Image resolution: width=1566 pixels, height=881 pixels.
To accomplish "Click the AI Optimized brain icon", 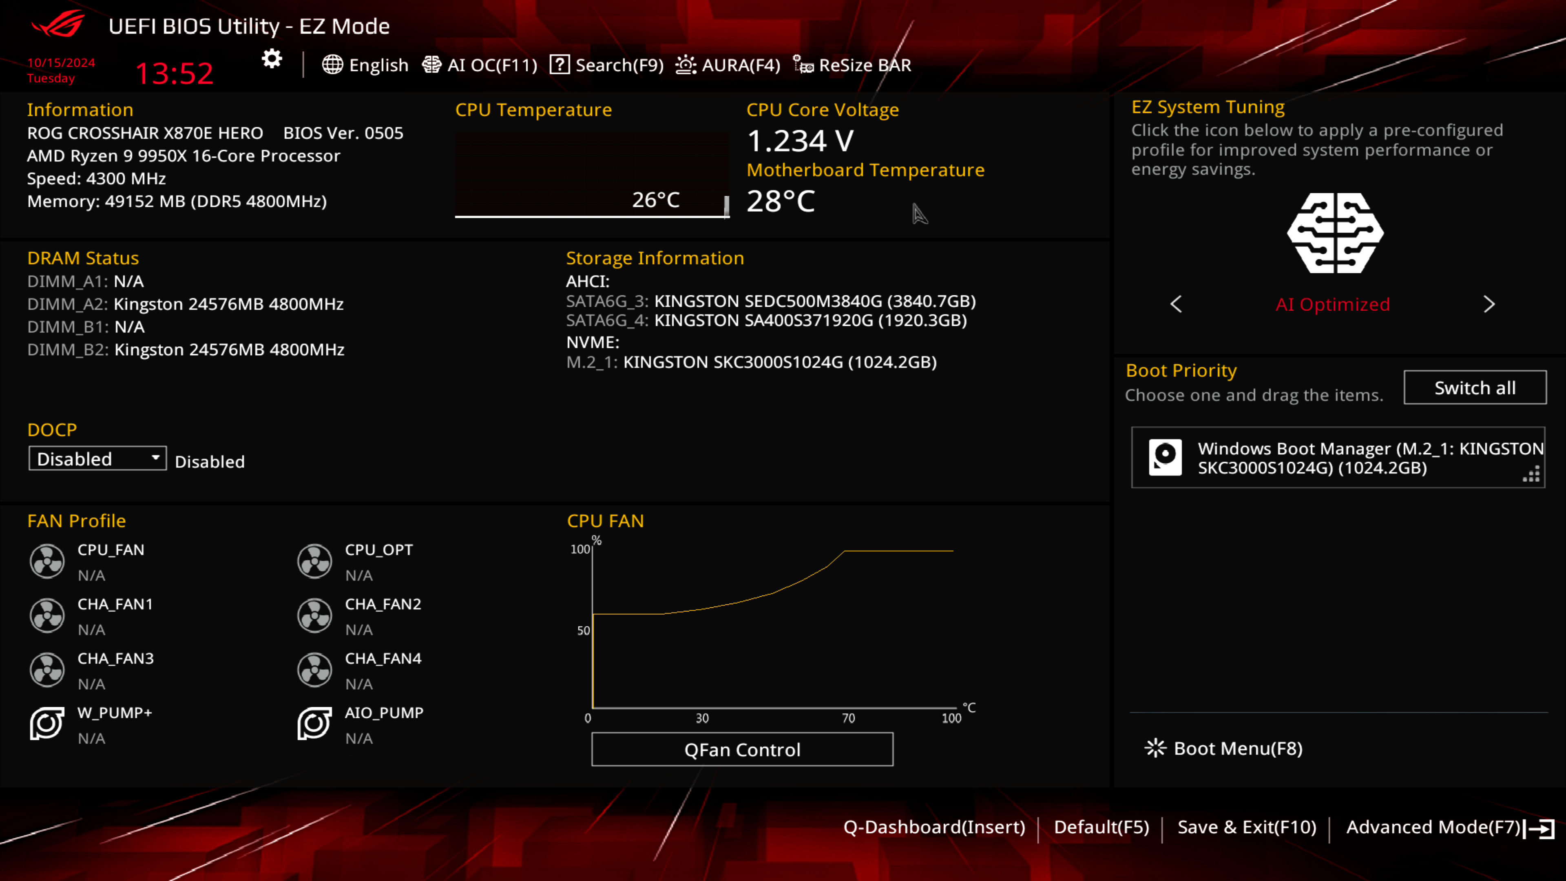I will 1335,233.
